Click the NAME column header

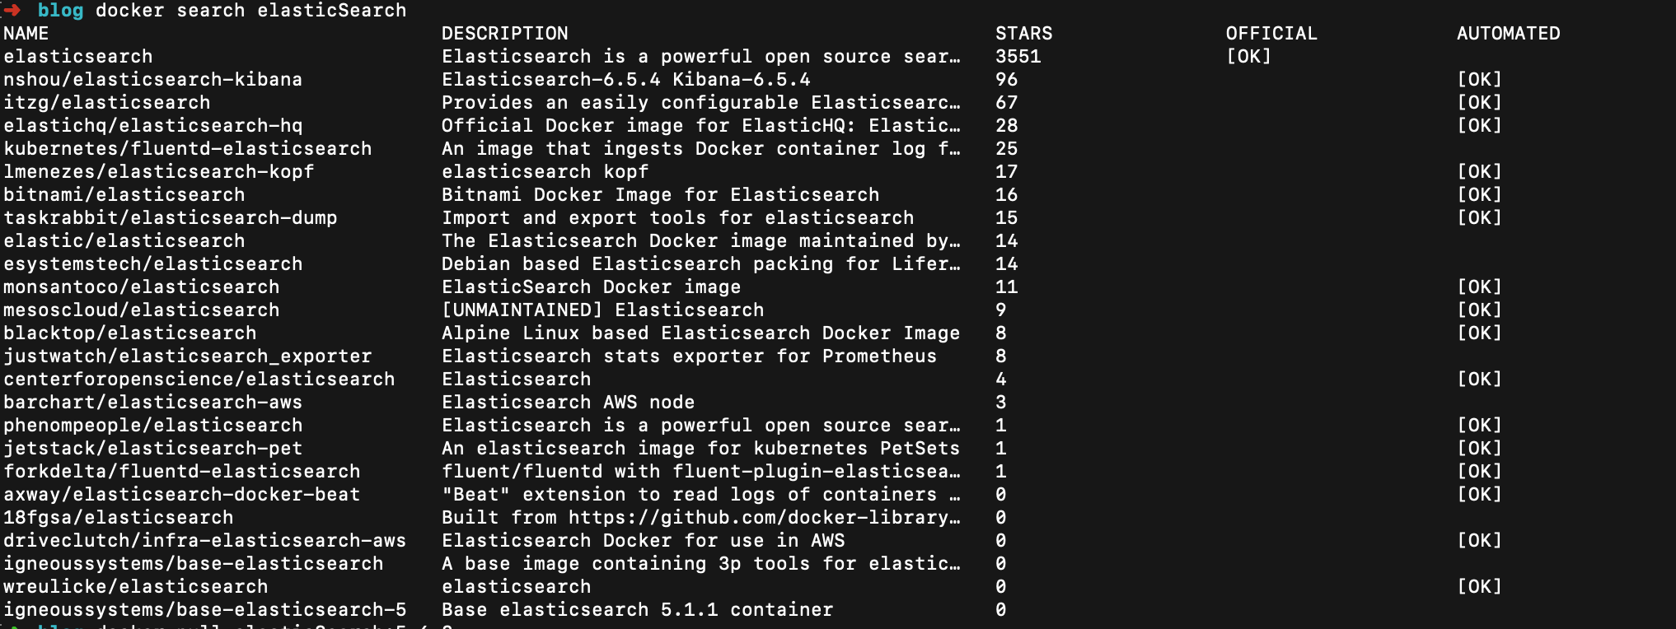point(26,34)
